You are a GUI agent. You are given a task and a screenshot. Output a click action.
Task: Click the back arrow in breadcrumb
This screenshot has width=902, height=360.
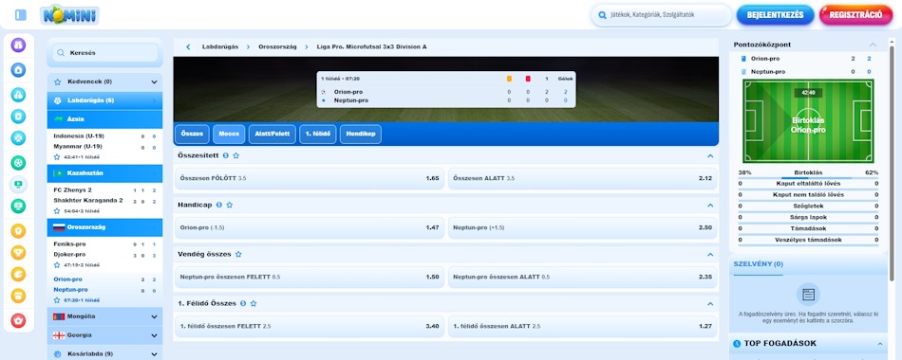[188, 47]
